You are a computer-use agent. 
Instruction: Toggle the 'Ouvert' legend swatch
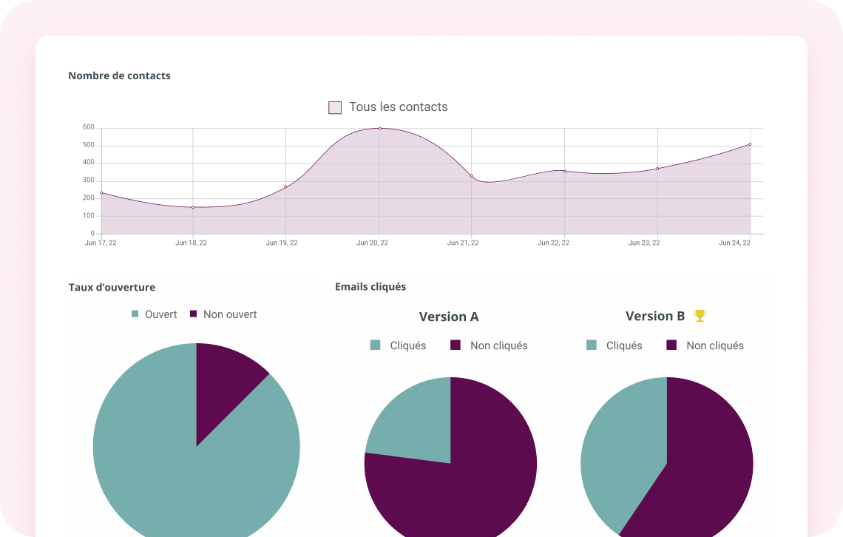135,314
